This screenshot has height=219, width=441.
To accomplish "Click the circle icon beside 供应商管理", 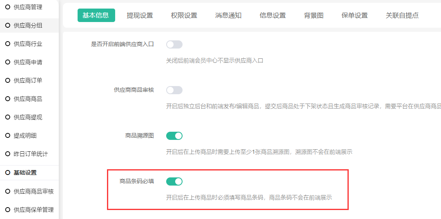I will coord(7,7).
